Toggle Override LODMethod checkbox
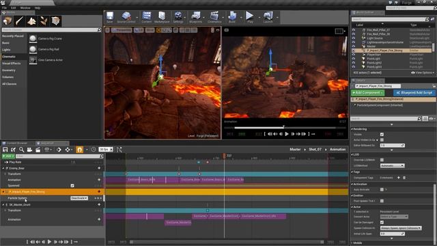This screenshot has width=437, height=246. tap(382, 160)
